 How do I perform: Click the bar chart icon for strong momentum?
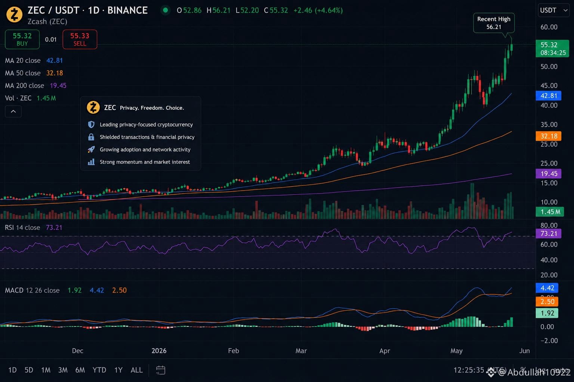[x=91, y=162]
